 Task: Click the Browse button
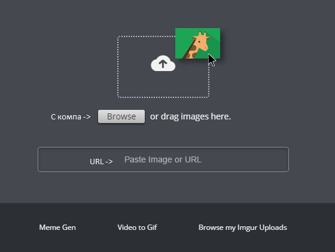(x=121, y=116)
